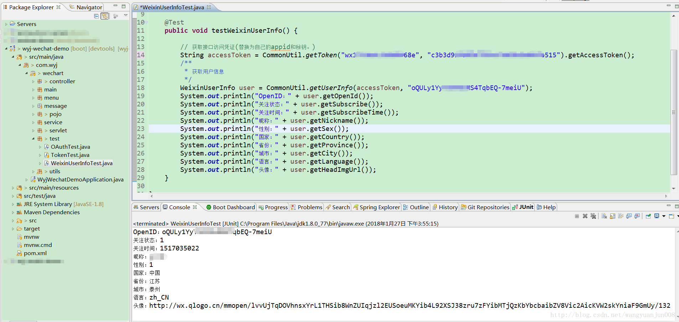Select the Console tab

coord(180,207)
